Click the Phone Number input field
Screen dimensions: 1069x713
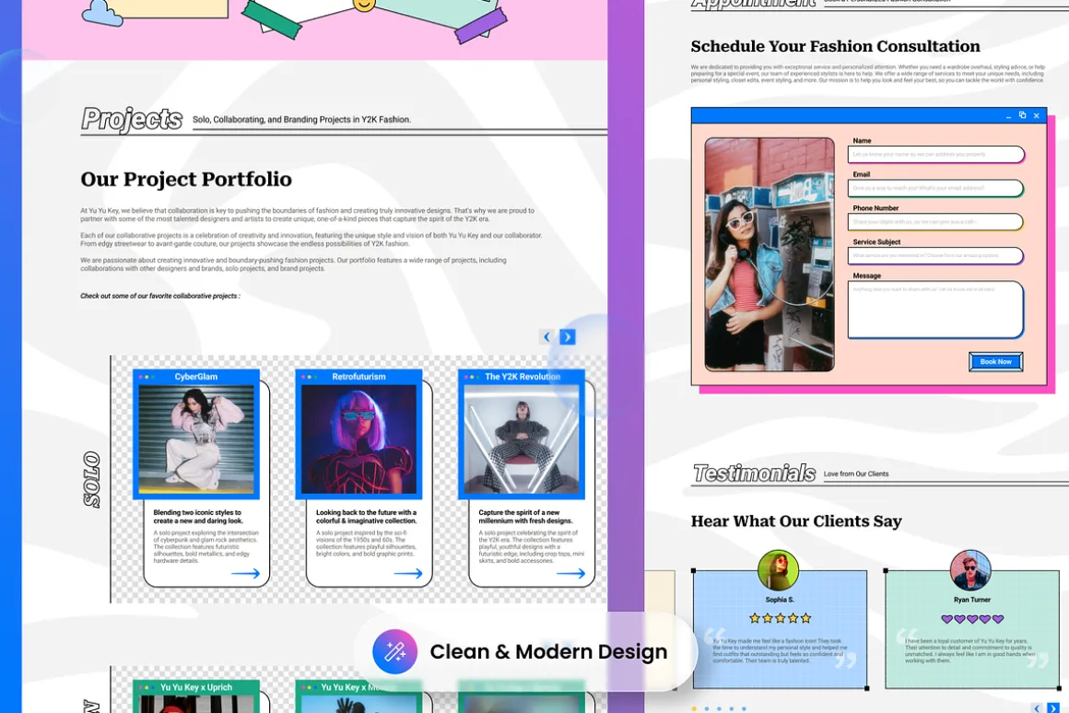click(935, 221)
